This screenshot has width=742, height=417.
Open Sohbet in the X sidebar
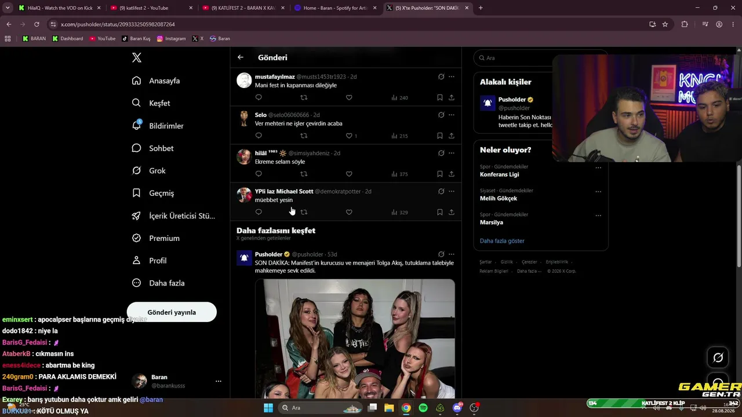153,148
